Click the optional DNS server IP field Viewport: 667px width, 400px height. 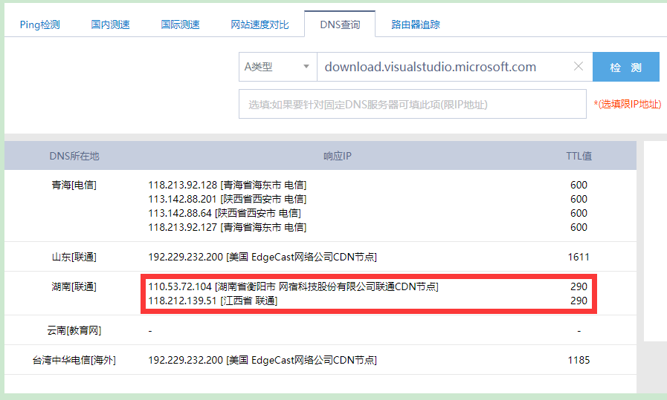(413, 104)
